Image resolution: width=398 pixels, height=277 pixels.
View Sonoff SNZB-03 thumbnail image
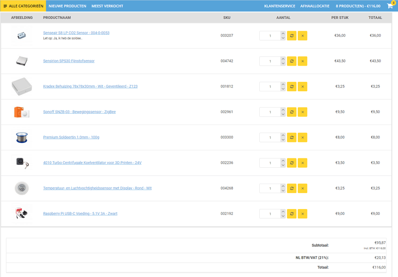pos(22,112)
